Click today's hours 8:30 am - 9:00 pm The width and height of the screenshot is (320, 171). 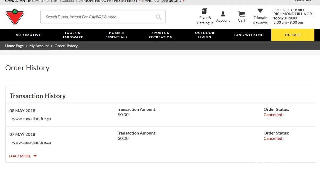tap(288, 23)
